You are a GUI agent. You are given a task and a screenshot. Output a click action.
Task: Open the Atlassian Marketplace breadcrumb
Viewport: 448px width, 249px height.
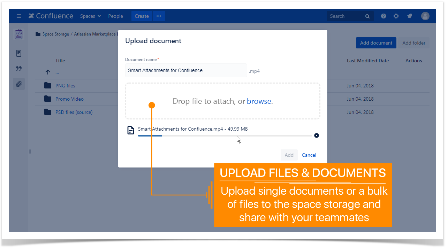(96, 34)
